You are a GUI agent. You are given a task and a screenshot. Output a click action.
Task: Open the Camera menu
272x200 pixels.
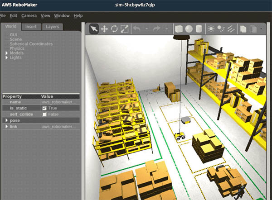tap(29, 16)
